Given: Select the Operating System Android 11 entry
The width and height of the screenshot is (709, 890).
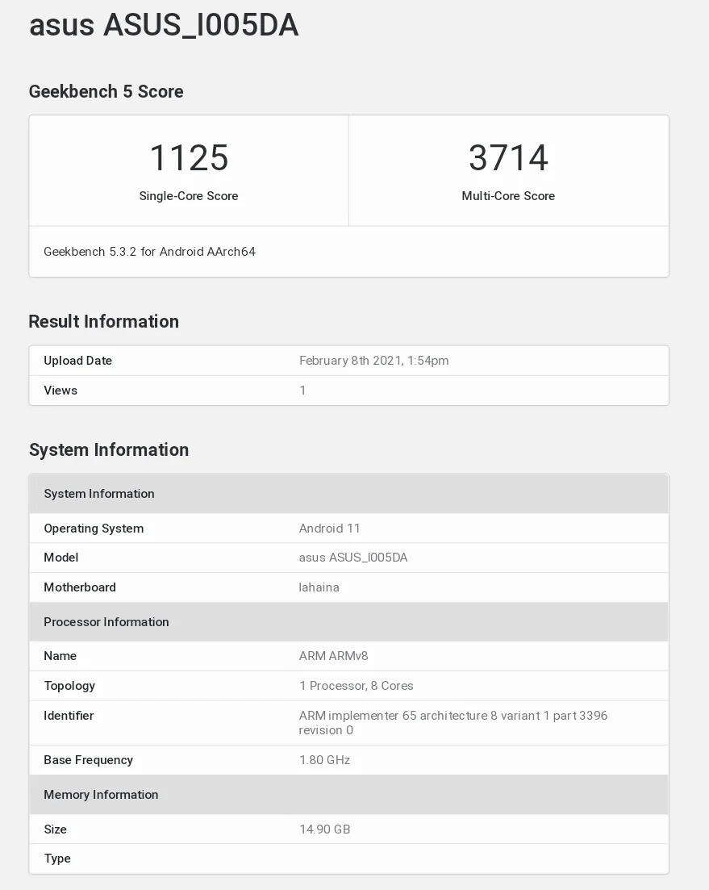Looking at the screenshot, I should [x=331, y=528].
